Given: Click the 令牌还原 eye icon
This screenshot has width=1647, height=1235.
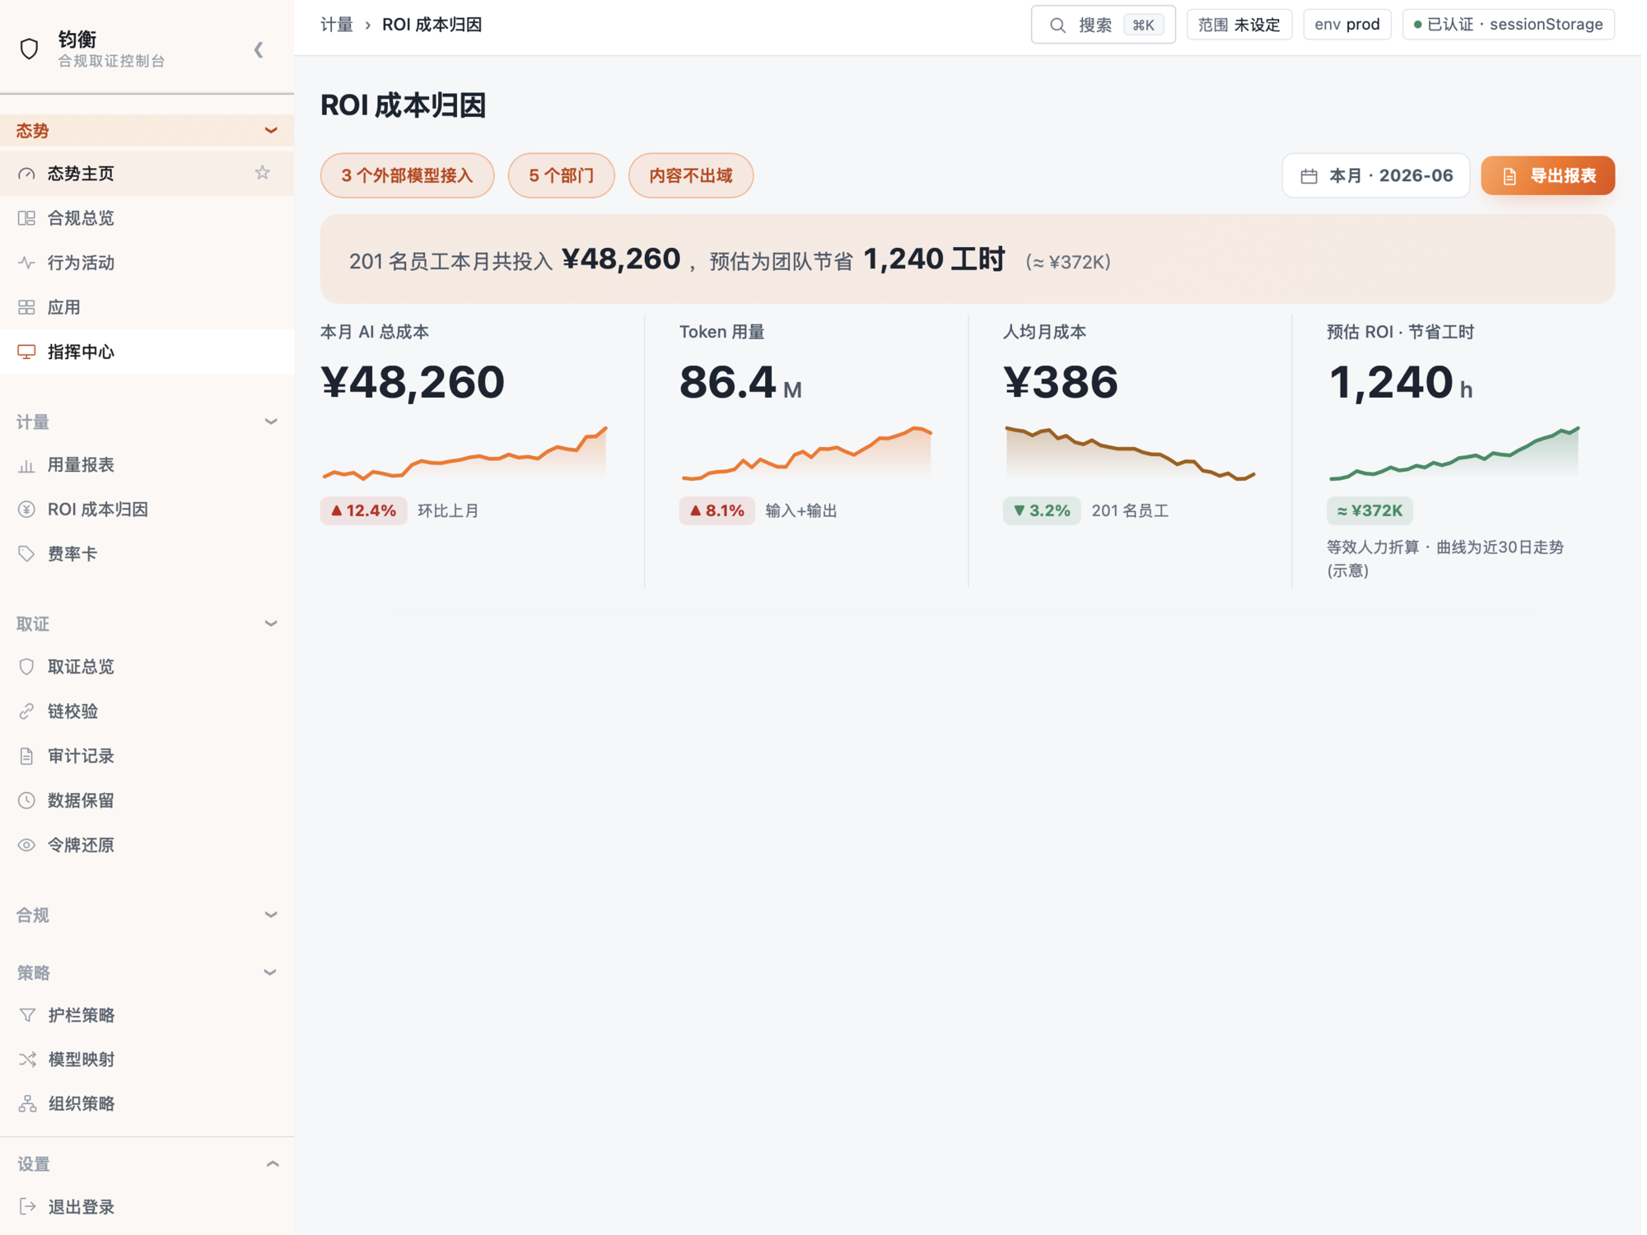Looking at the screenshot, I should pos(27,845).
